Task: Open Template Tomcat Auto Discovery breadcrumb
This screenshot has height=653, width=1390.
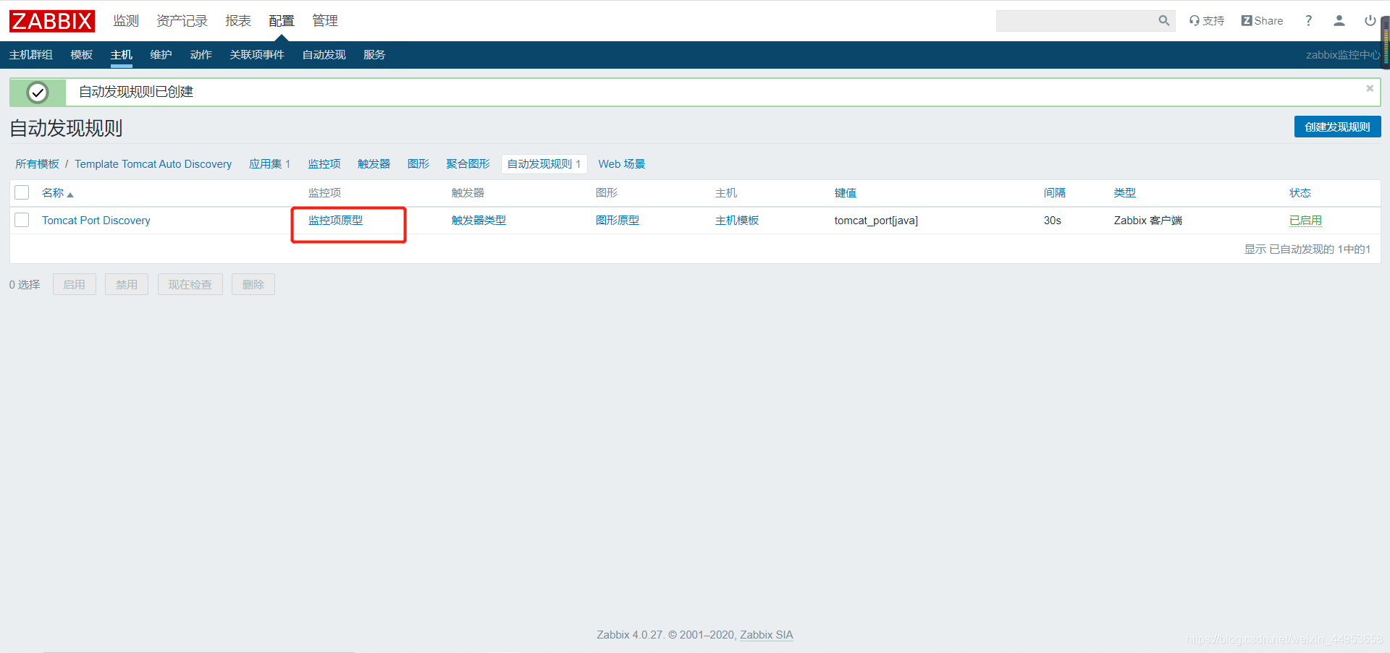Action: coord(153,164)
